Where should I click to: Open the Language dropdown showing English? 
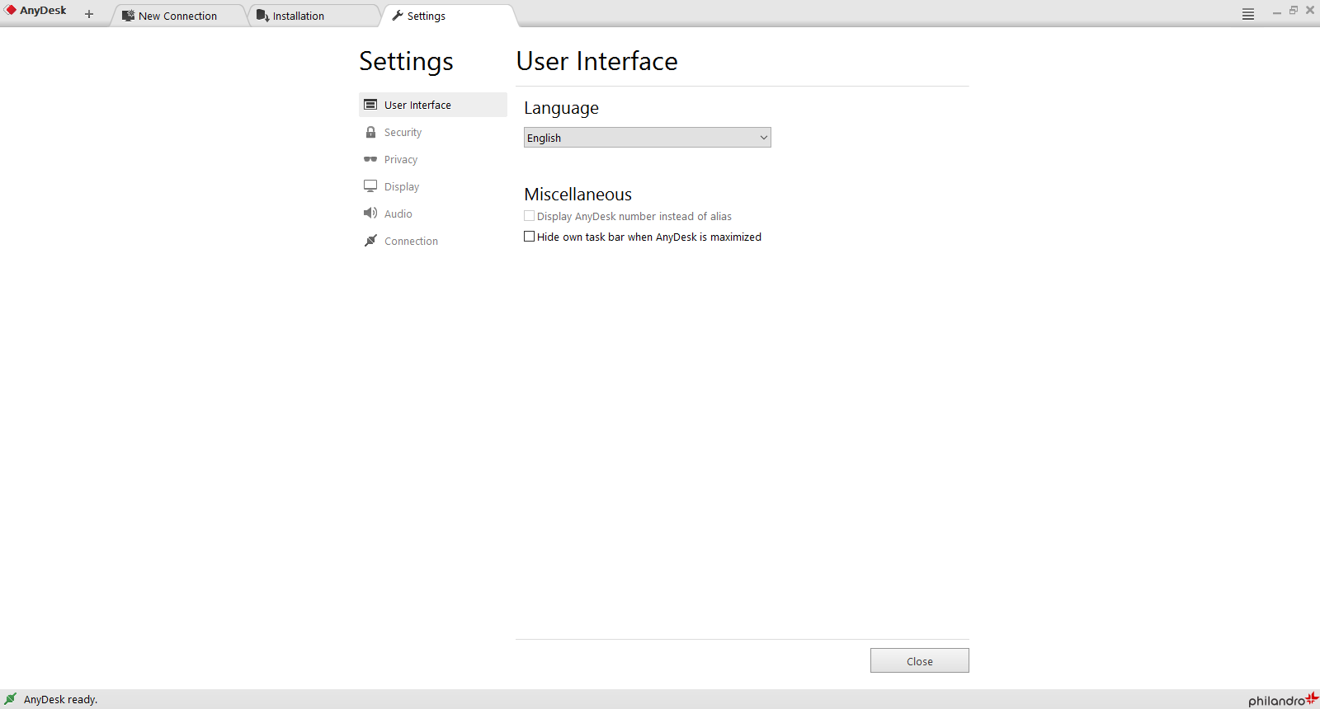click(648, 138)
